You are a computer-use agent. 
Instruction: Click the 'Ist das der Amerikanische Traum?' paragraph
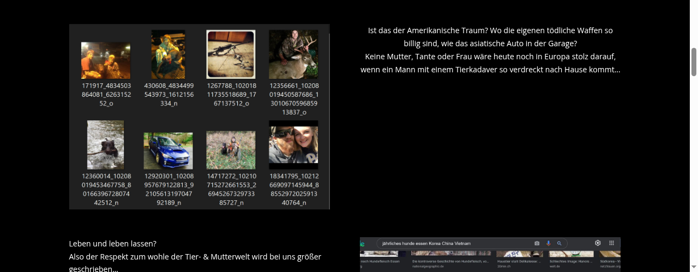490,50
